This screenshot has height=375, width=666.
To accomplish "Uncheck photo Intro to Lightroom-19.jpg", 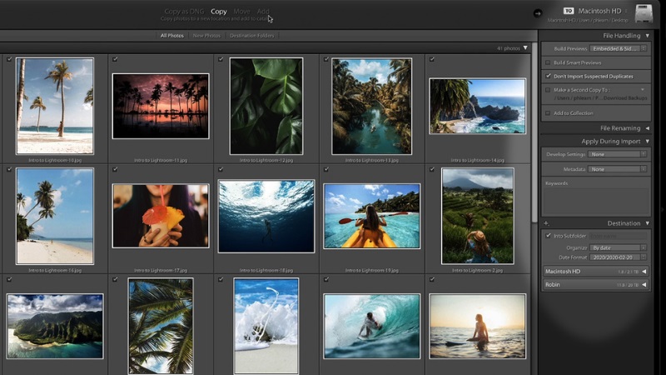I will tap(326, 169).
